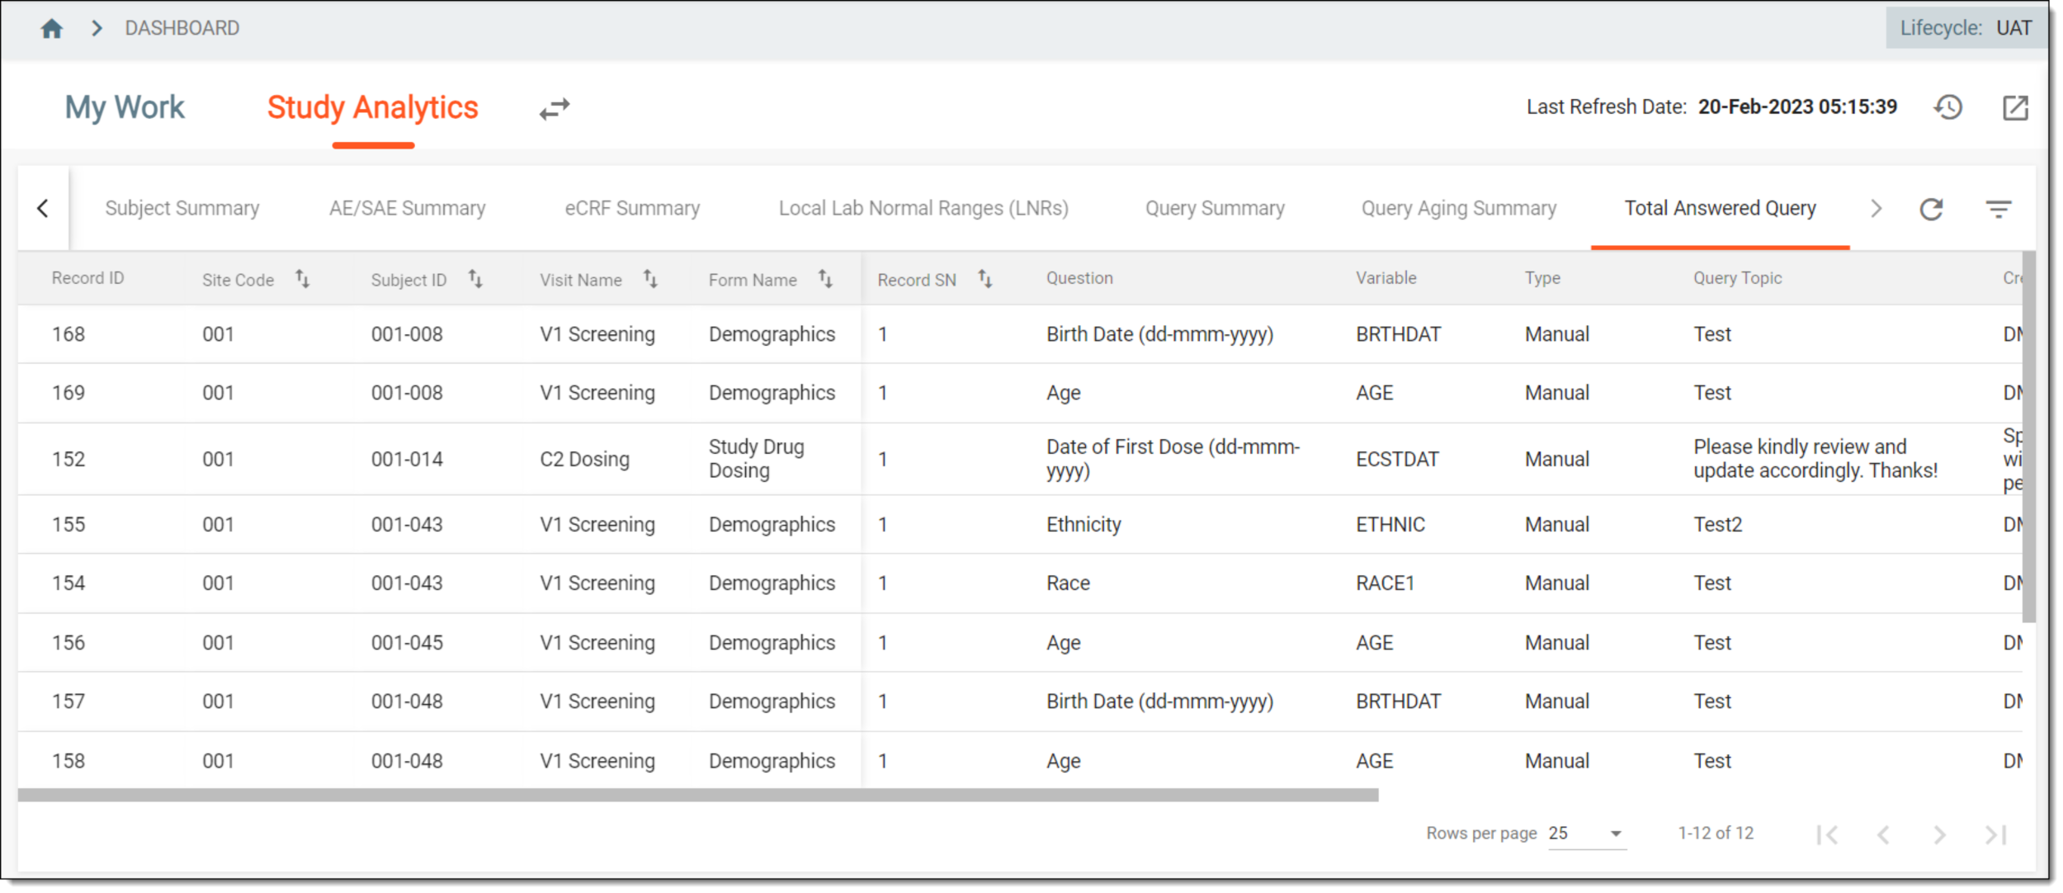Click the vertical table scrollbar

2028,437
